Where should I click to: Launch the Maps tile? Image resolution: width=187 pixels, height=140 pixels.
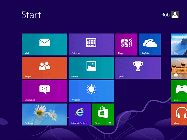click(126, 44)
